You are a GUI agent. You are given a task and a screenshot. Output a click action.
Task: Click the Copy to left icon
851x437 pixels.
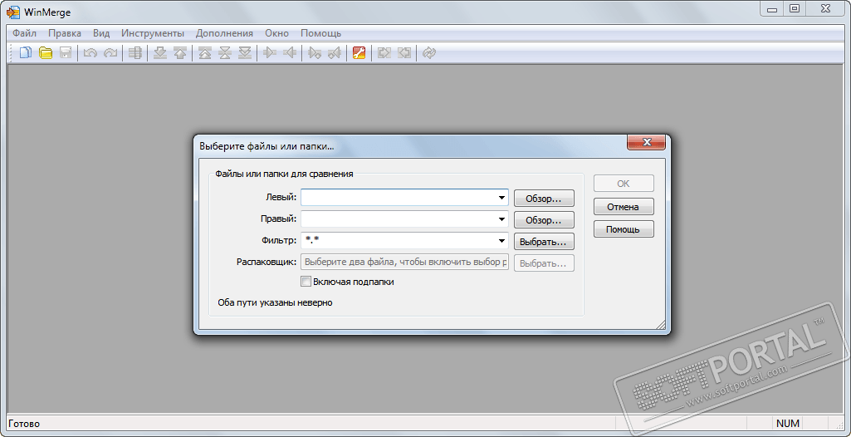coord(290,52)
